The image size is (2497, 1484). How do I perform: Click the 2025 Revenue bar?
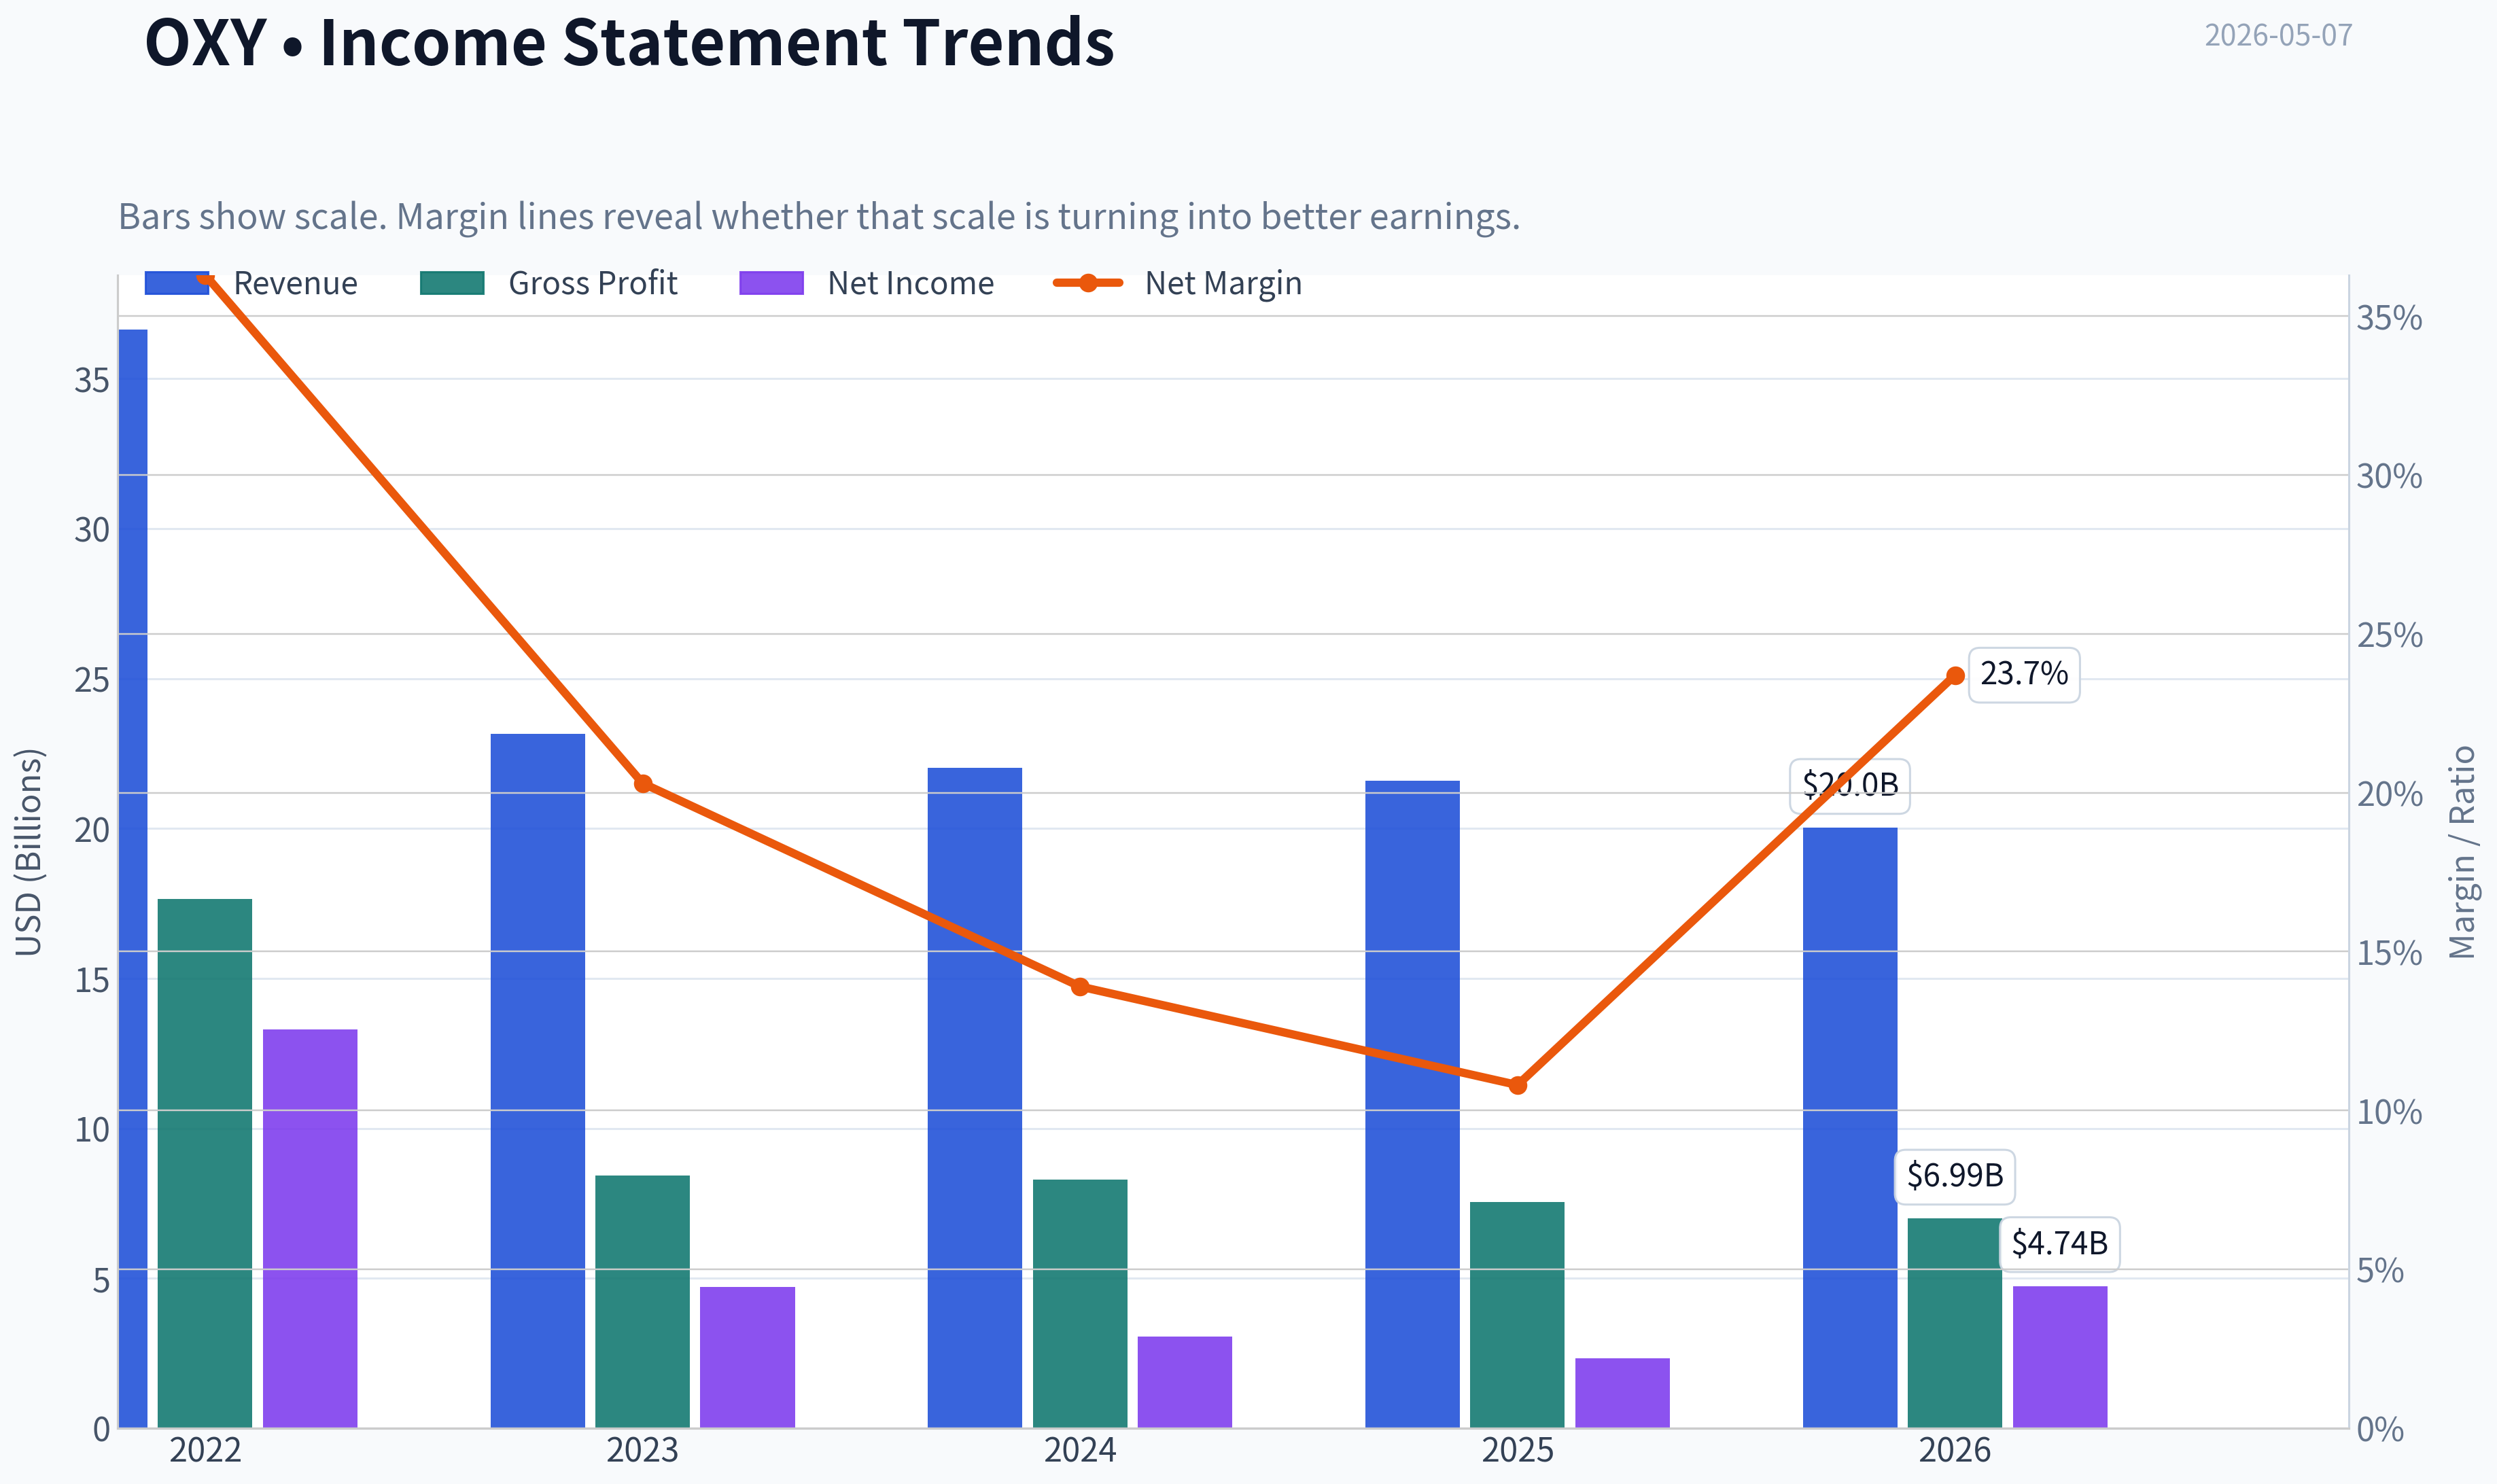click(1412, 1104)
